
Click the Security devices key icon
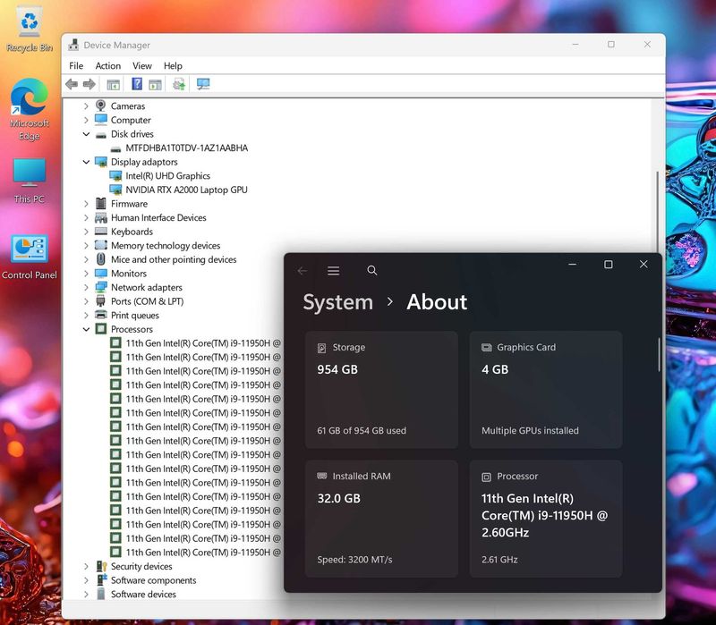click(101, 566)
